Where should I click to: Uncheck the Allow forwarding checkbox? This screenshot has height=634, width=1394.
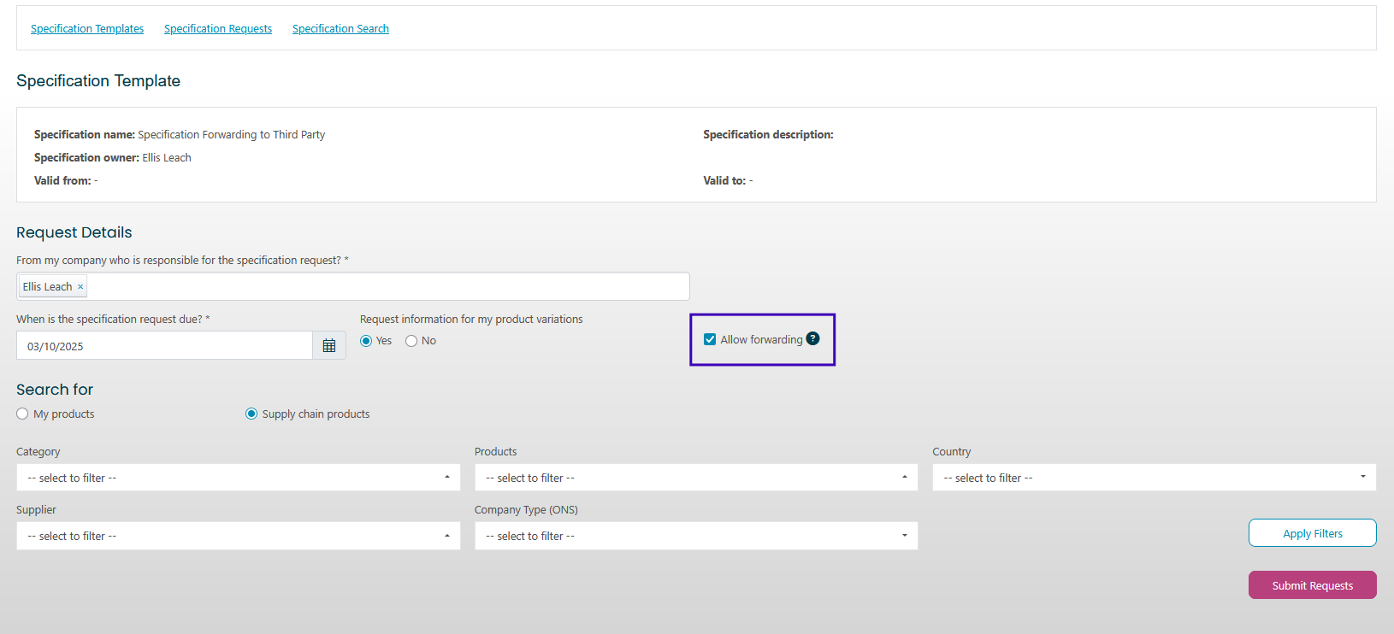710,339
